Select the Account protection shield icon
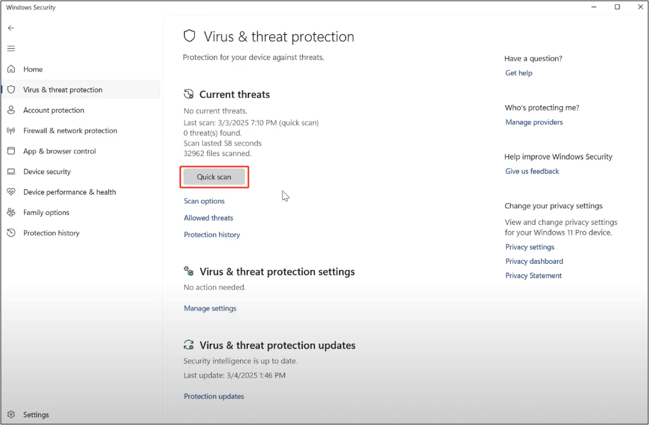Screen dimensions: 649x425 [11, 110]
